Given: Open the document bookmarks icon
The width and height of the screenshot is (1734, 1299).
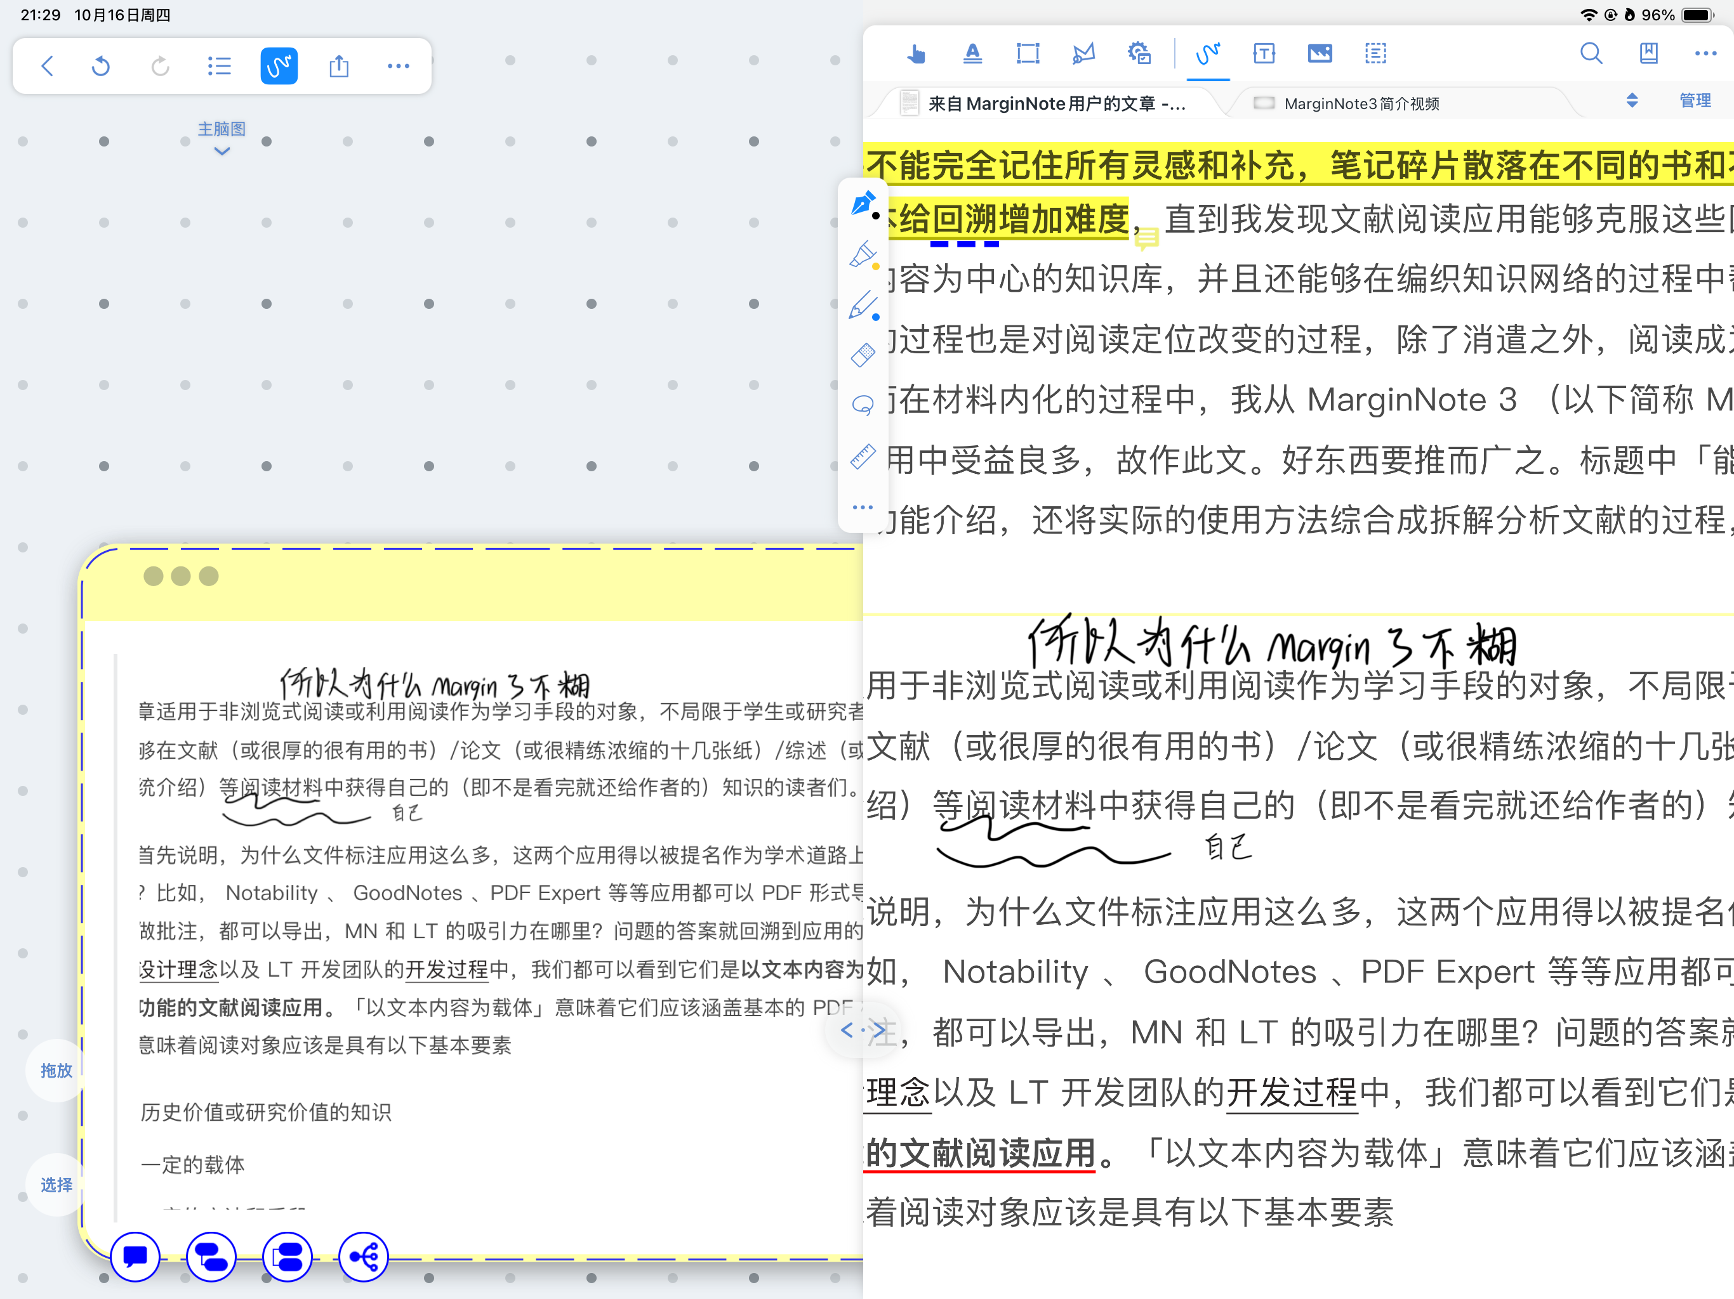Looking at the screenshot, I should [1648, 54].
